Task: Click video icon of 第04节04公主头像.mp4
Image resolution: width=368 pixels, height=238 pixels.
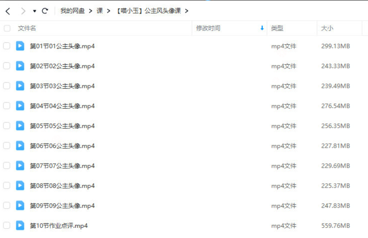Action: [x=20, y=106]
